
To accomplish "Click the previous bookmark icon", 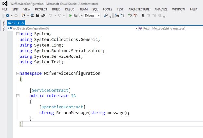I will click(x=149, y=16).
